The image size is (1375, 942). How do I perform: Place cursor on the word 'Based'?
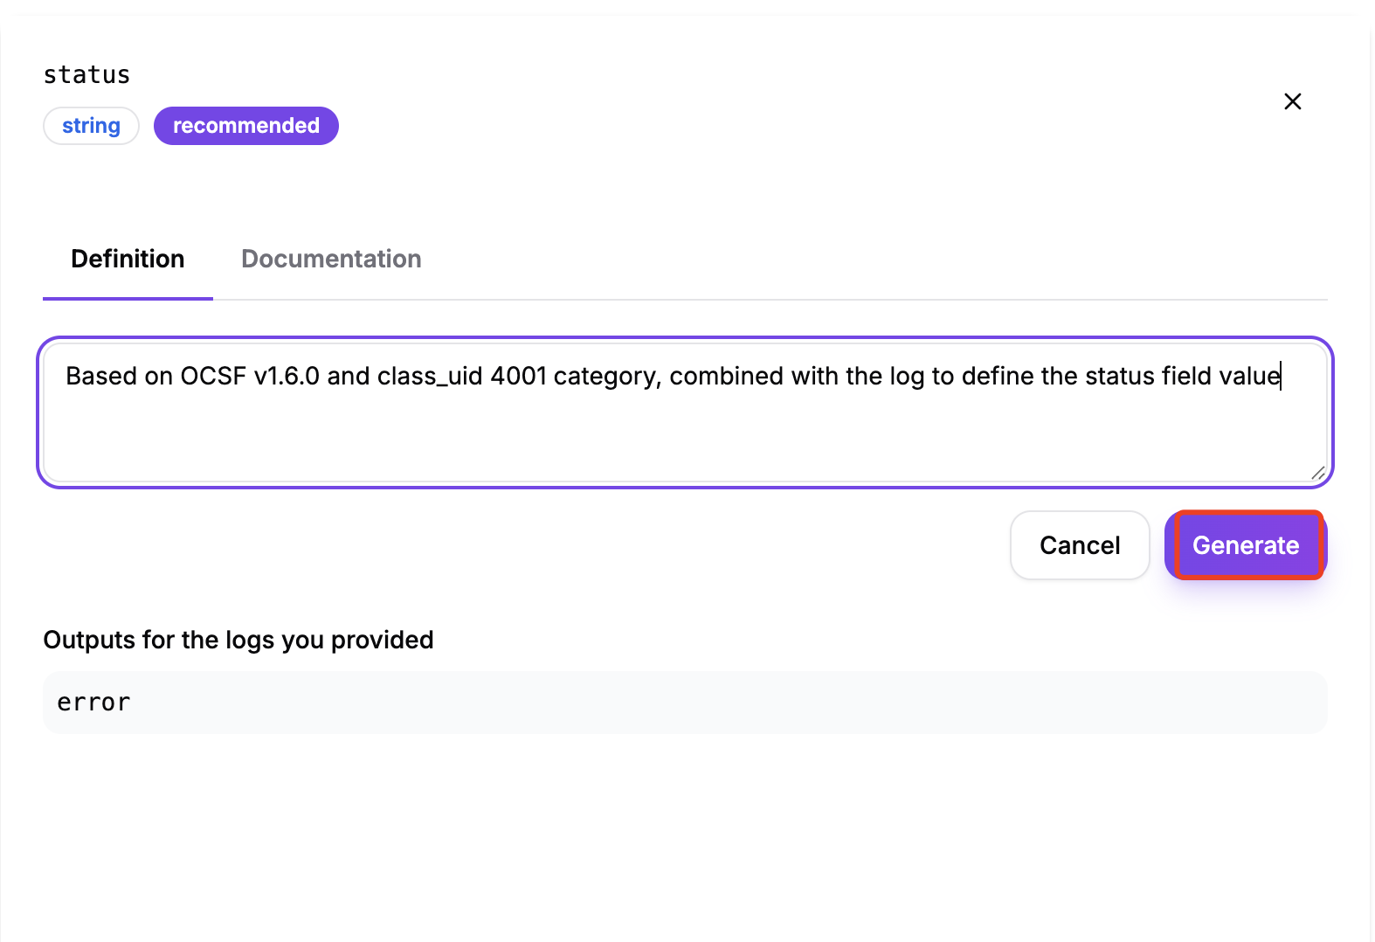click(x=101, y=377)
